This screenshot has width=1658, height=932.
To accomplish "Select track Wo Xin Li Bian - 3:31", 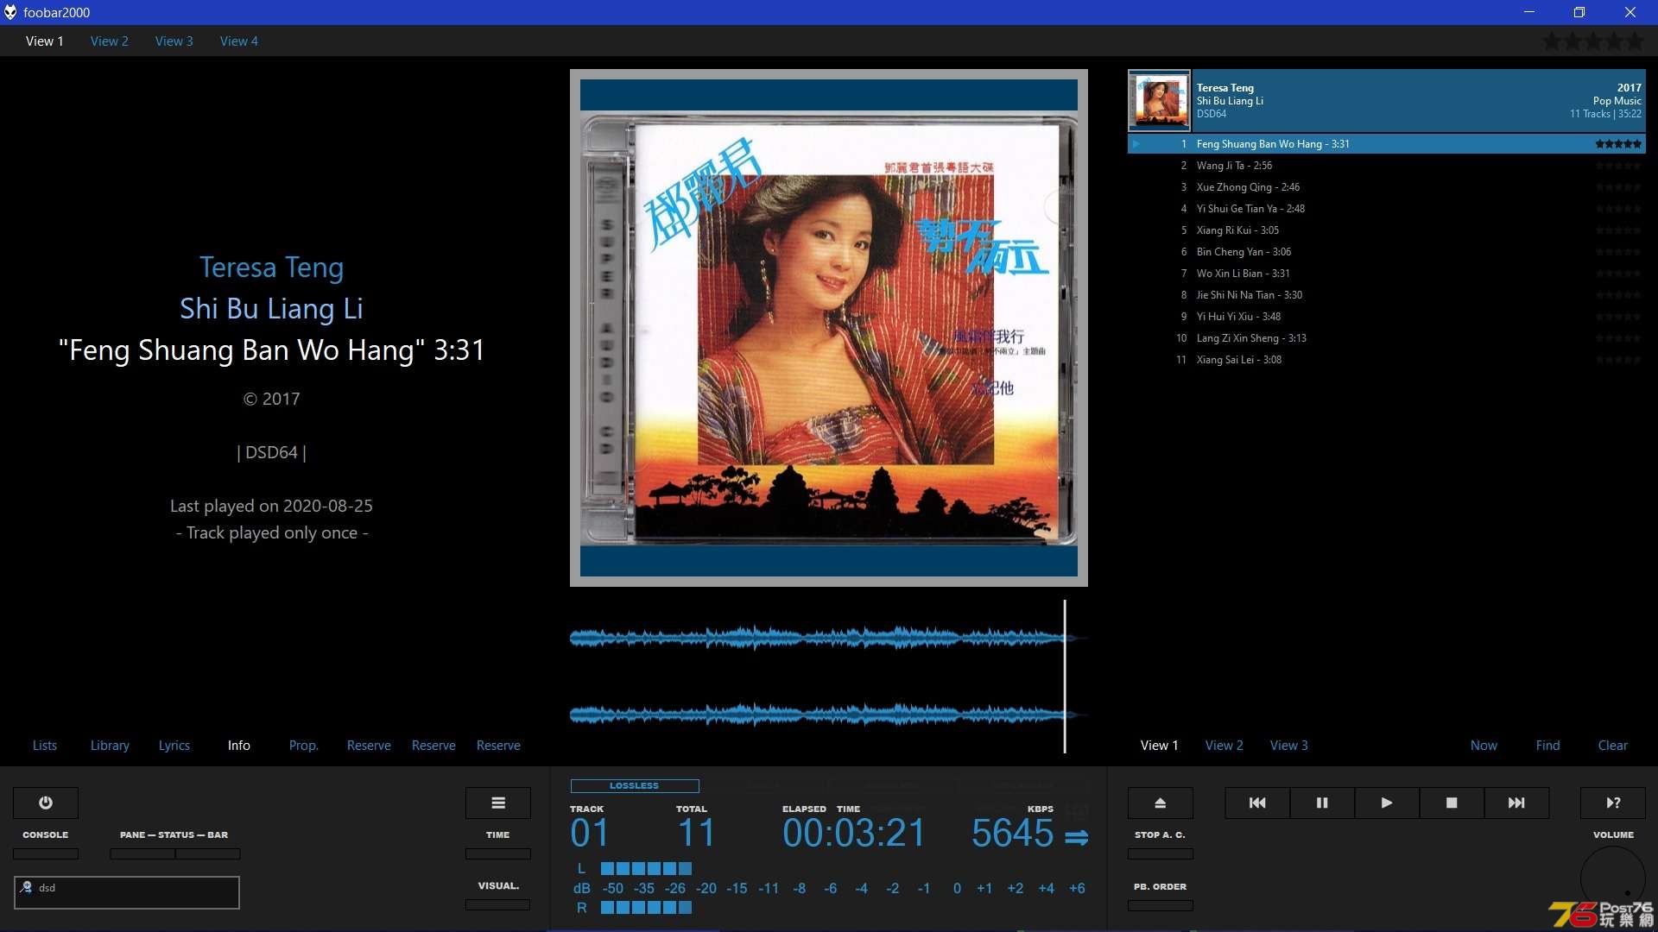I will pos(1387,274).
